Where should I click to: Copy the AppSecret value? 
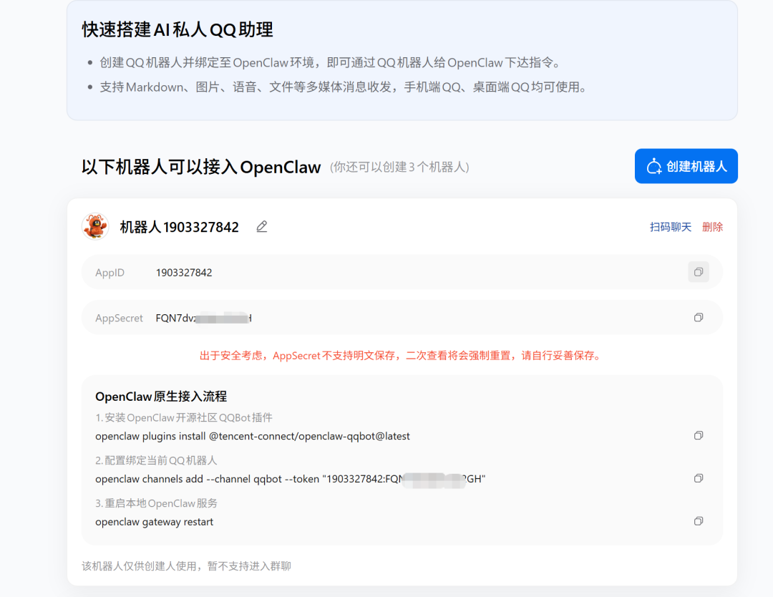699,318
